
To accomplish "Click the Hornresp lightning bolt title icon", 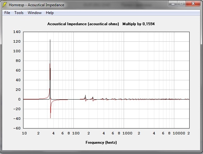I will (x=5, y=5).
